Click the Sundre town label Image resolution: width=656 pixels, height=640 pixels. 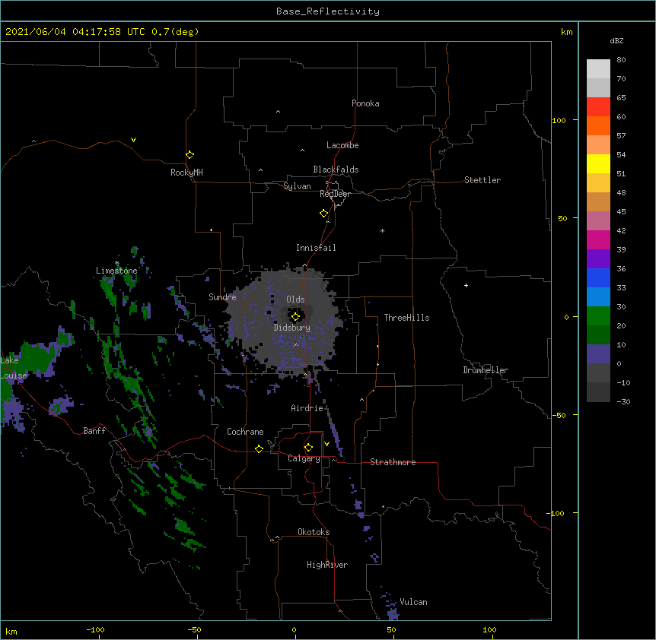(x=222, y=297)
